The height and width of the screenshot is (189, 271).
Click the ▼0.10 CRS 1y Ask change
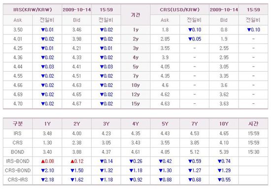coord(195,30)
